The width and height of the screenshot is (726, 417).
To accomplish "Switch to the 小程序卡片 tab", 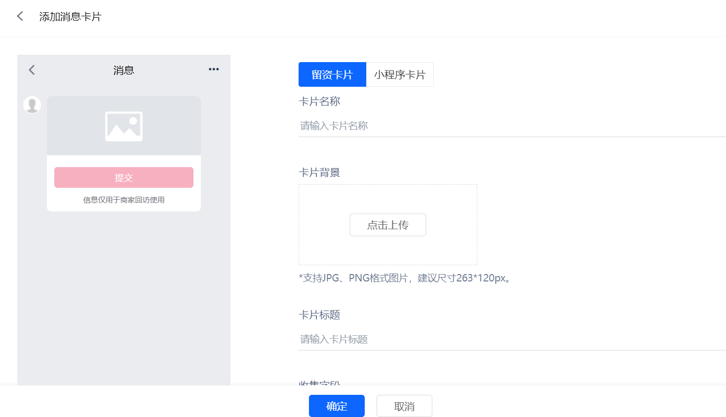I will (x=400, y=74).
